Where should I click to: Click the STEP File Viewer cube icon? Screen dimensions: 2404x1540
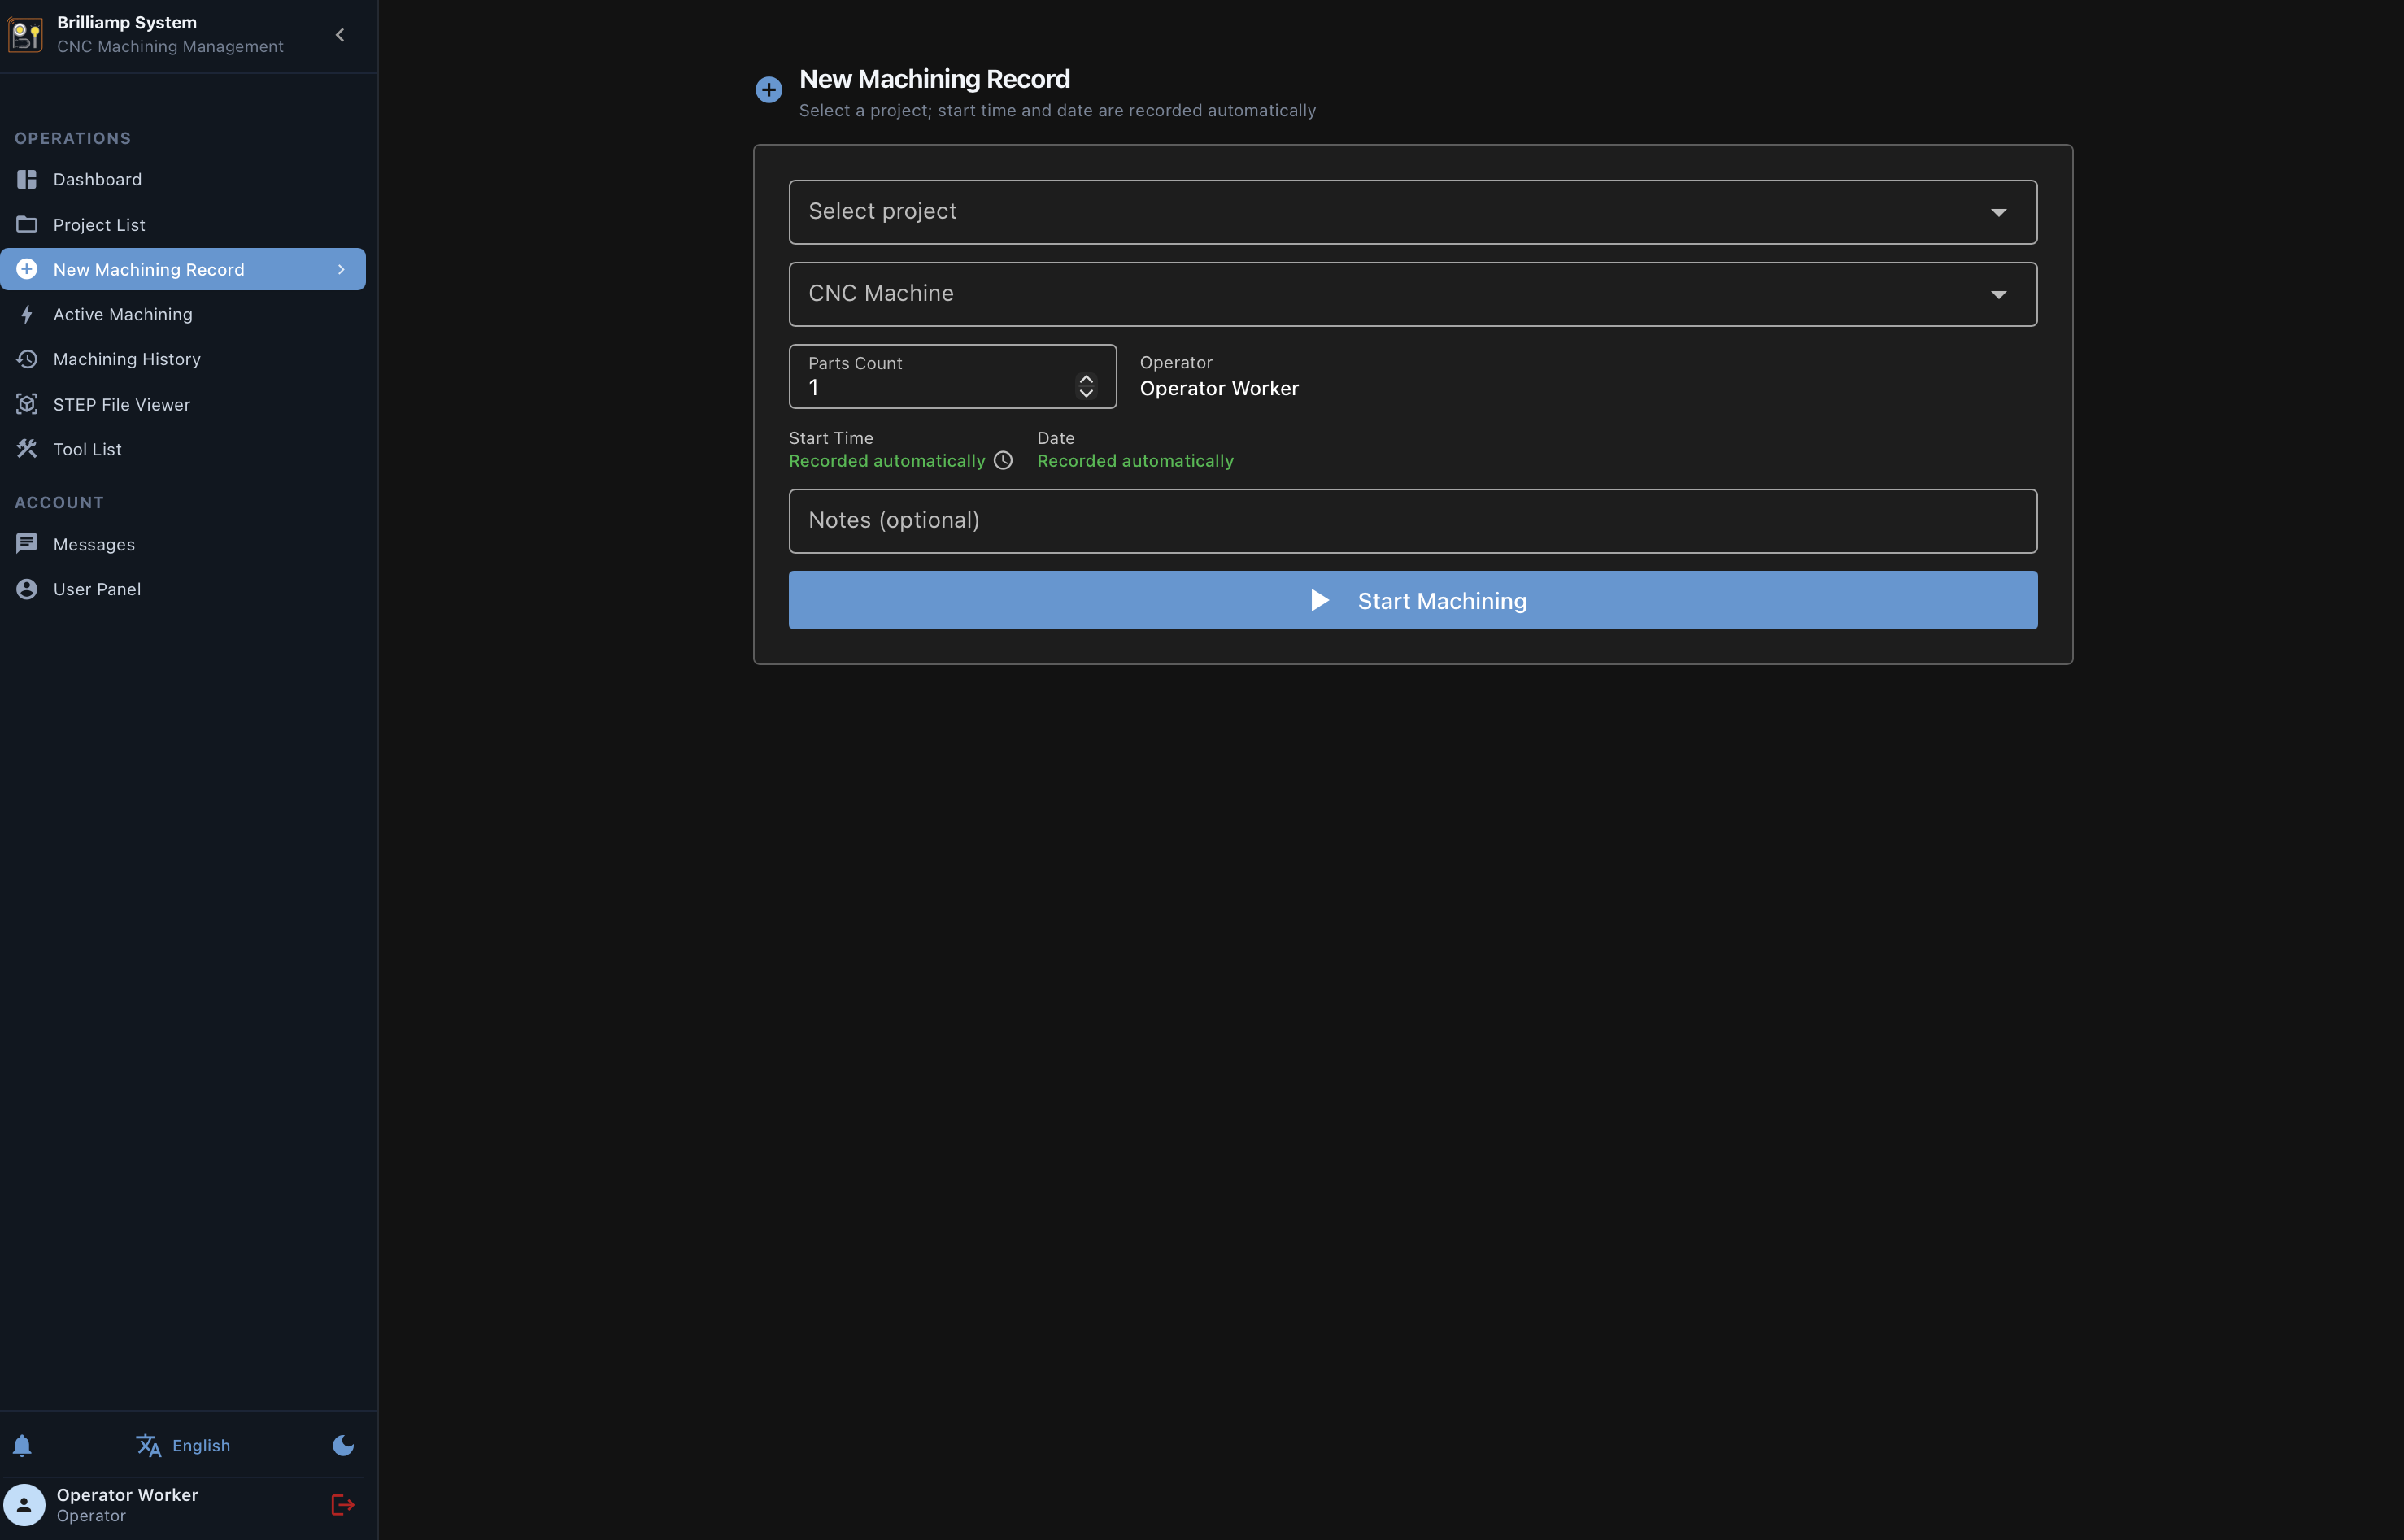point(27,404)
